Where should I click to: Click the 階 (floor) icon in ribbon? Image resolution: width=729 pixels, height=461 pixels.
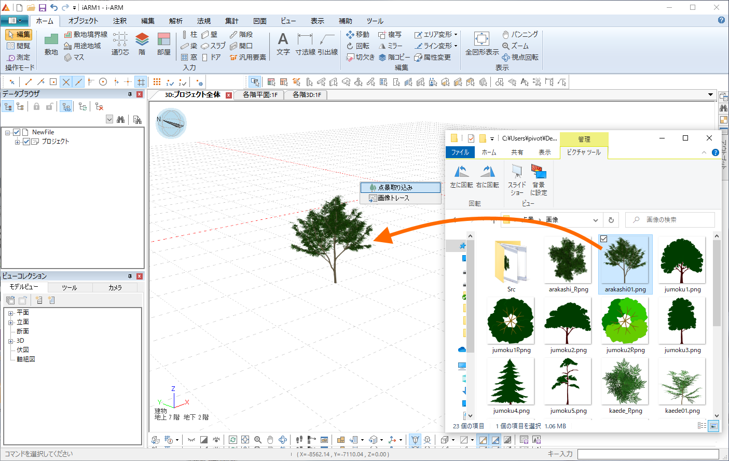click(142, 40)
